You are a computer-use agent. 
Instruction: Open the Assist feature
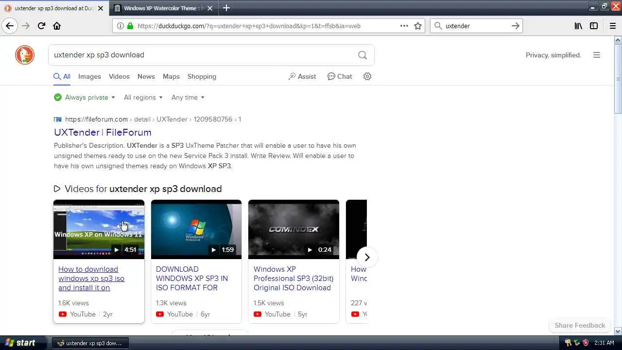(302, 76)
